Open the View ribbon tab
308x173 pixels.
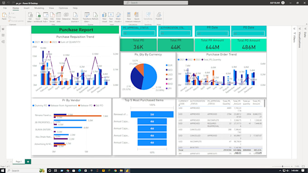[x=51, y=8]
